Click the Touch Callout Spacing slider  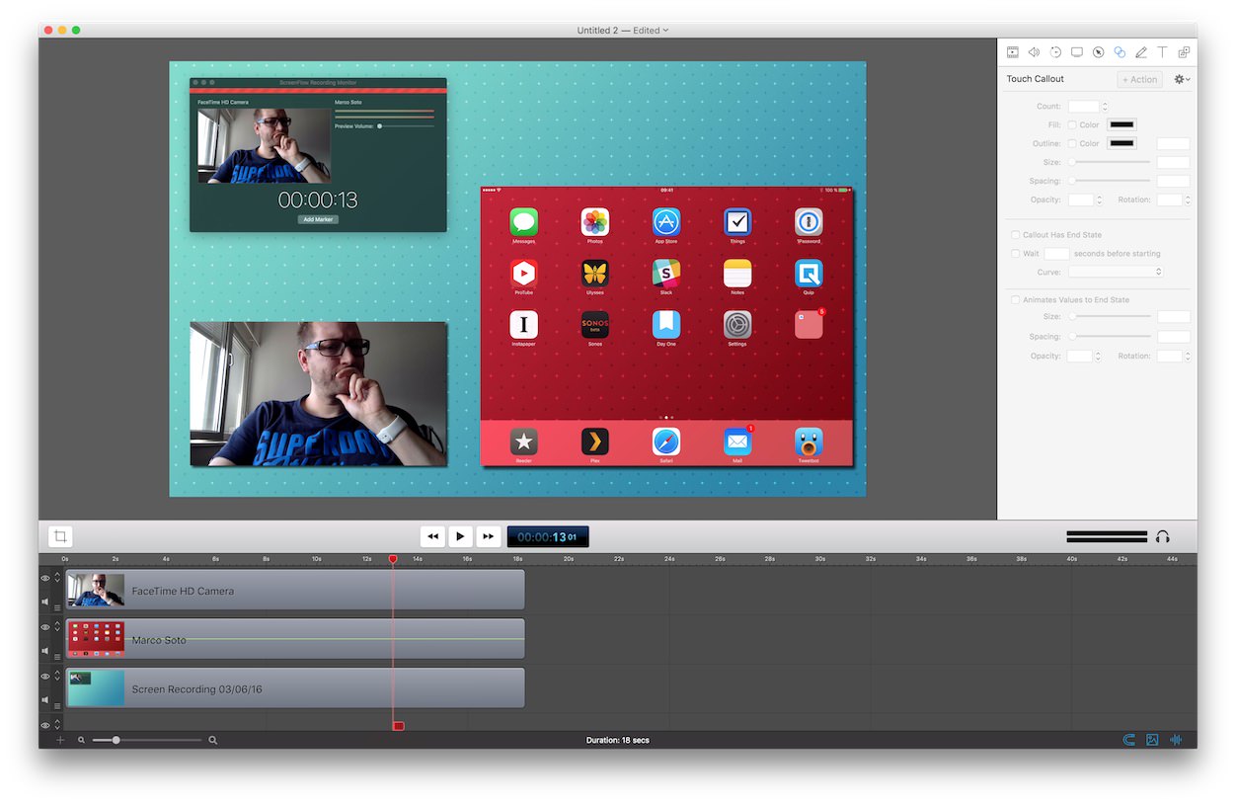(1110, 181)
